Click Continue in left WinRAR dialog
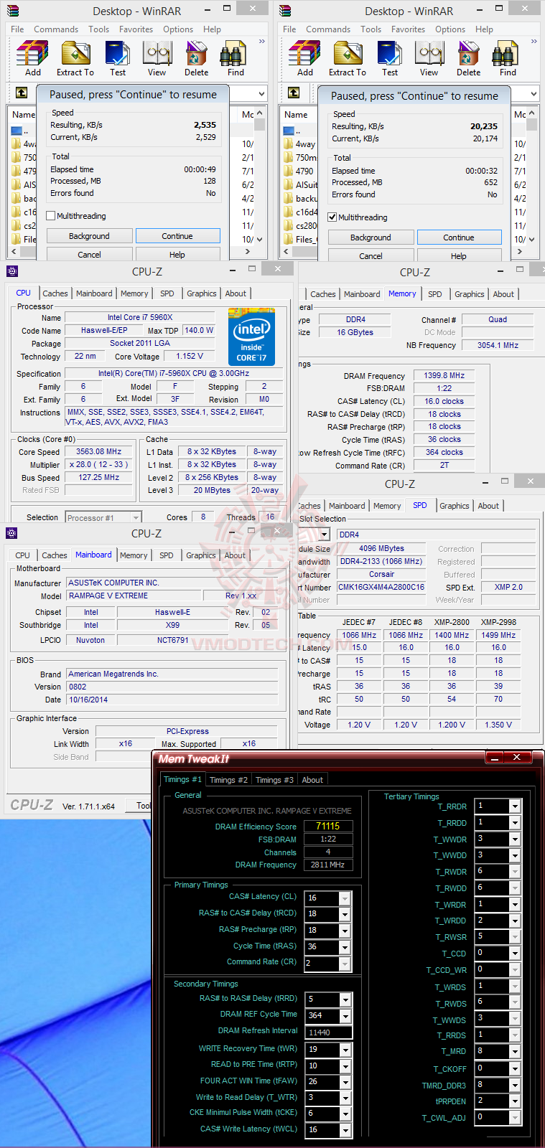545x1148 pixels. click(177, 236)
